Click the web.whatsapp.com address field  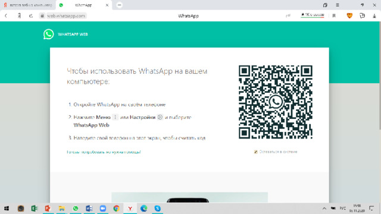click(x=66, y=16)
